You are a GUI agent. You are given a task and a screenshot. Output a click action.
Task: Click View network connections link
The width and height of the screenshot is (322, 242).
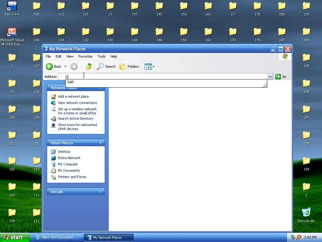point(77,103)
